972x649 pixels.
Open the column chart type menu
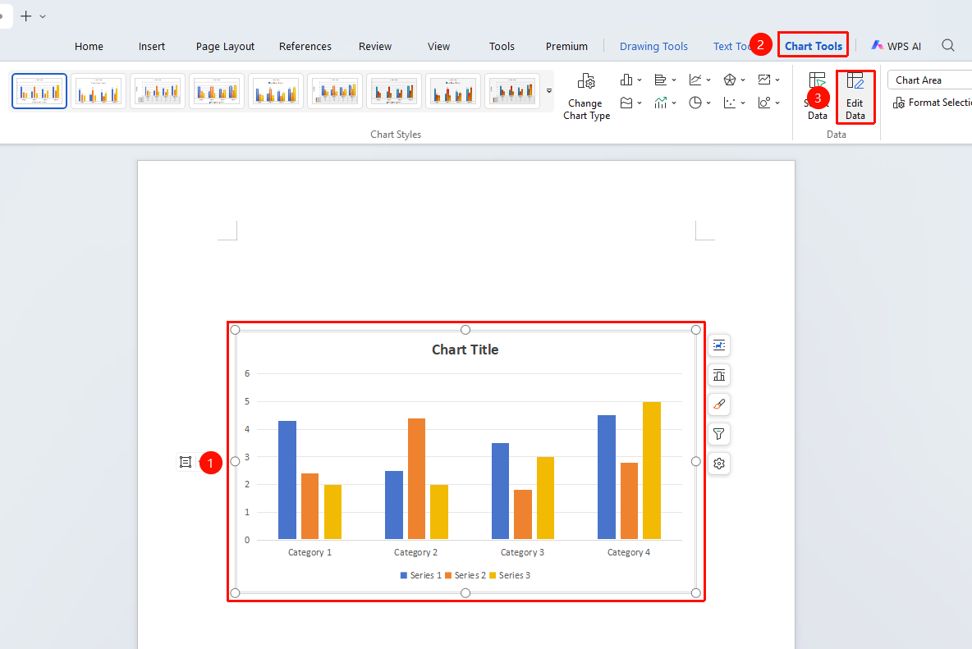point(630,80)
